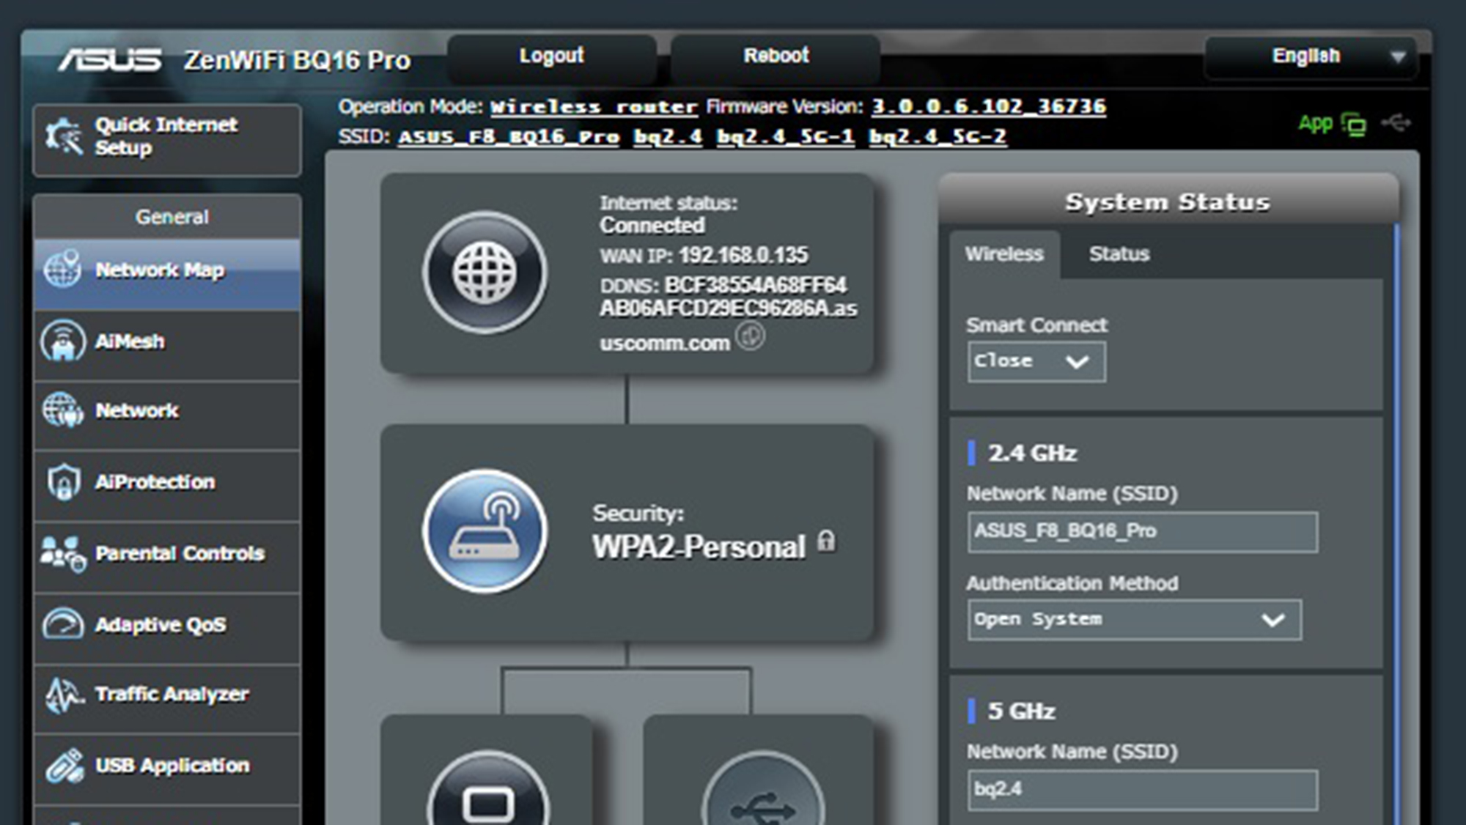1466x825 pixels.
Task: Click the Network sidebar globe icon
Action: [x=63, y=410]
